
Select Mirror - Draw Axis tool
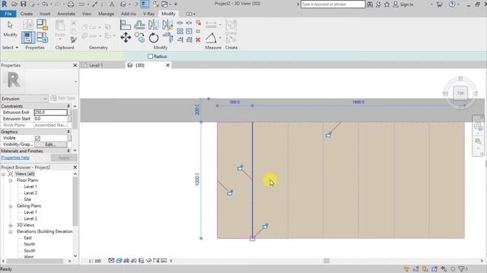tap(167, 25)
